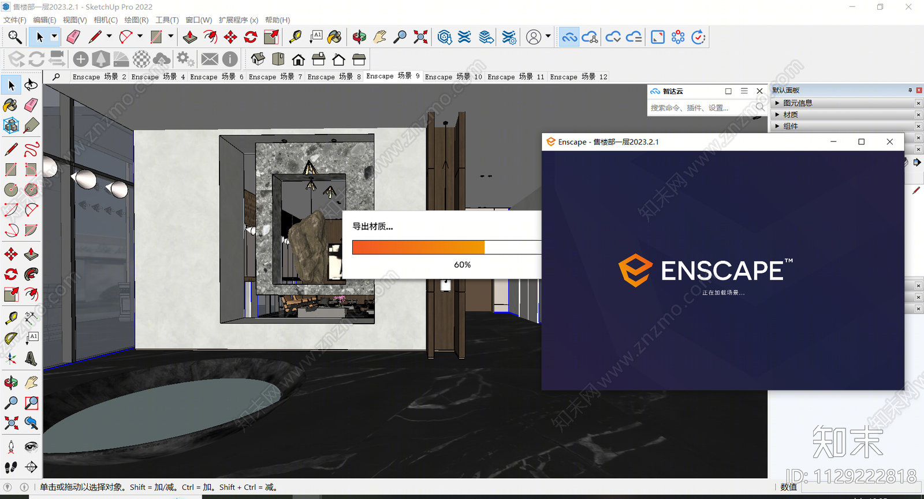Open the hamburger menu in 智达云 panel
Screen dimensions: 924x499
pos(744,91)
